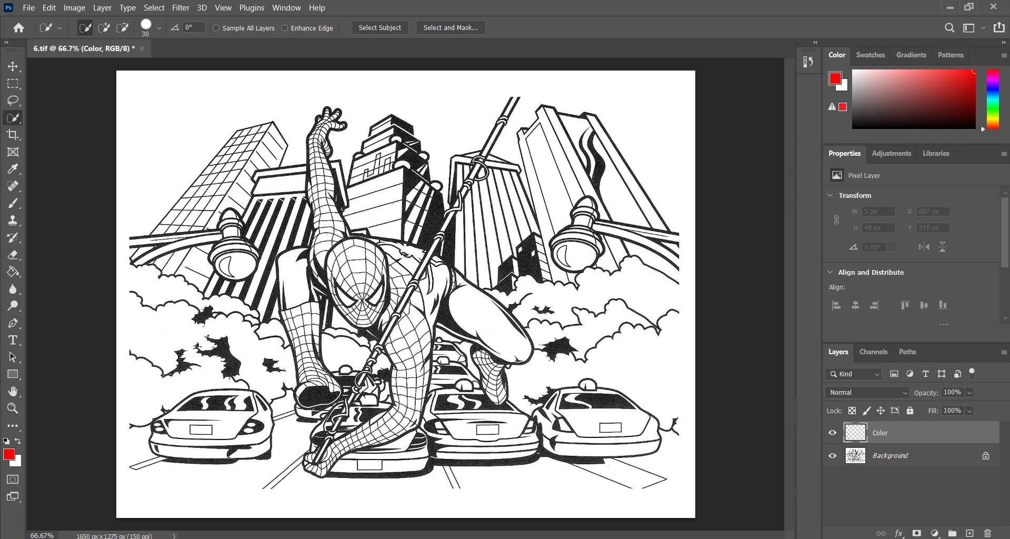Hide the Background layer
Viewport: 1010px width, 539px height.
pyautogui.click(x=833, y=456)
